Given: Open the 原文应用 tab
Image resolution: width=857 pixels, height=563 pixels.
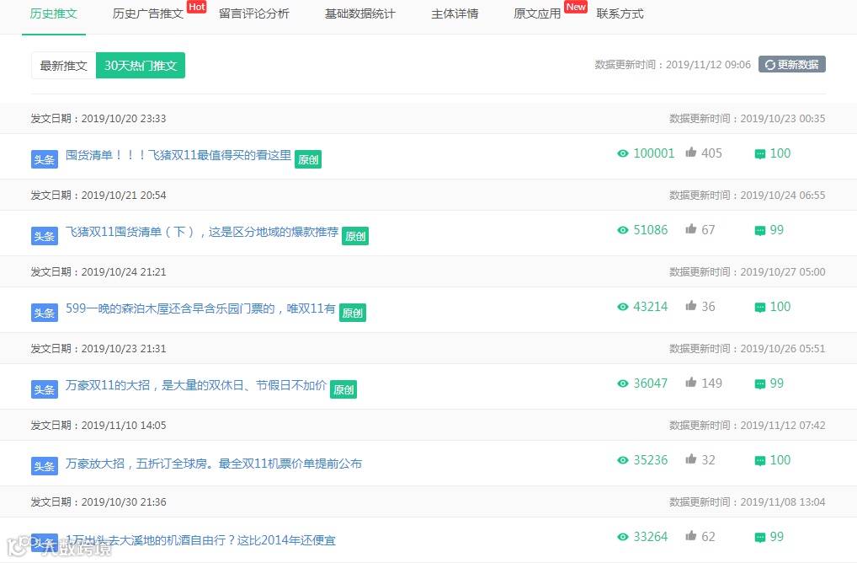Looking at the screenshot, I should tap(537, 13).
